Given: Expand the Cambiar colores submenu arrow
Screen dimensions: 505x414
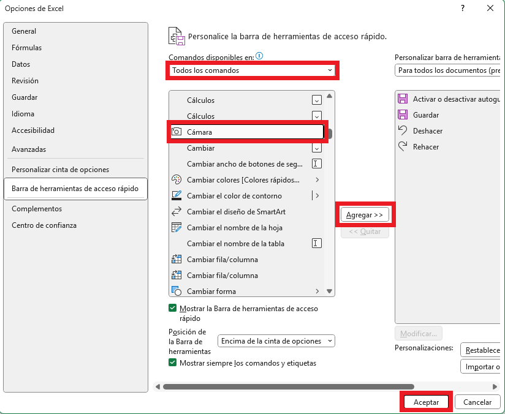Looking at the screenshot, I should point(317,179).
